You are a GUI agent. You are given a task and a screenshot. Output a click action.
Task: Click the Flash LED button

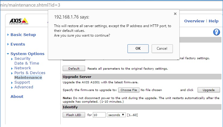coord(74,115)
